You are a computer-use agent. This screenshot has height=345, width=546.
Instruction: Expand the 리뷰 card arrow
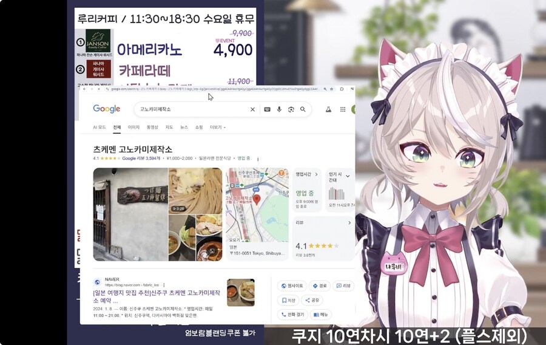[x=349, y=223]
